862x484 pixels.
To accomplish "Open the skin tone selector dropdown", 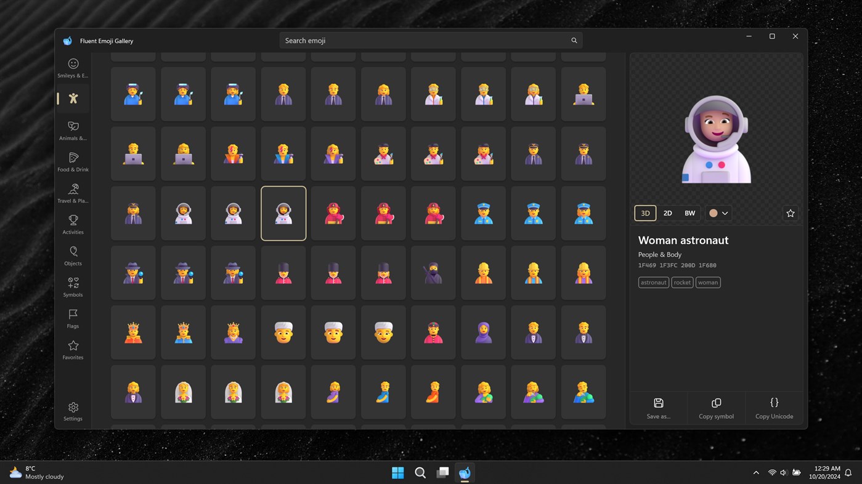I will (724, 212).
